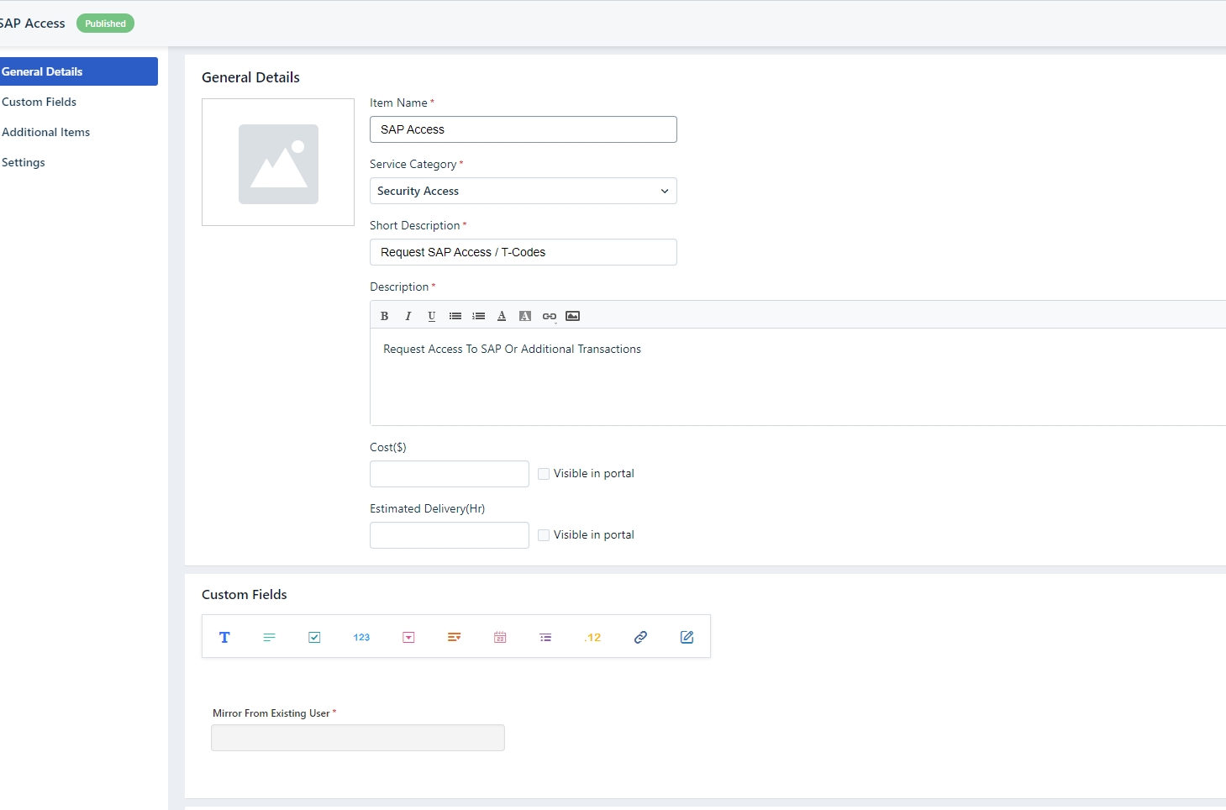Viewport: 1226px width, 810px height.
Task: Open Settings in the sidebar
Action: click(x=24, y=162)
